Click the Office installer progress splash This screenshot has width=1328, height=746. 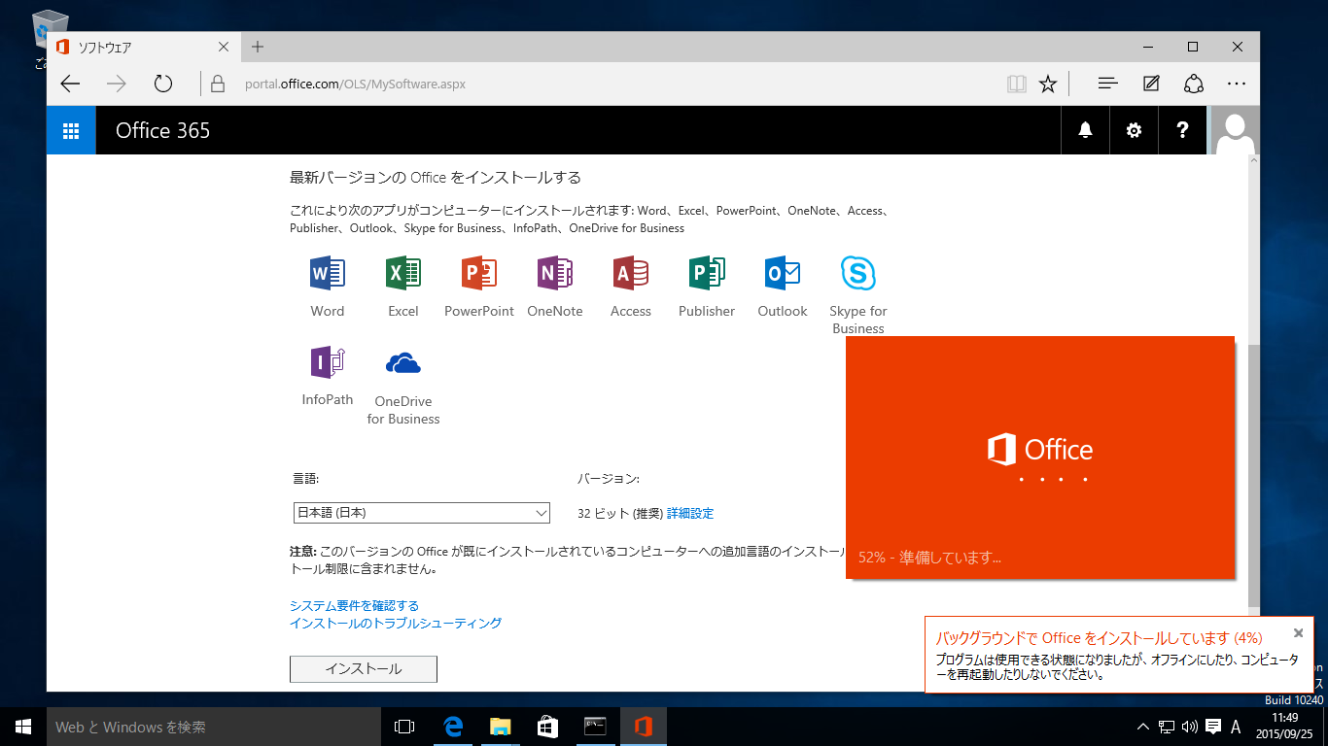coord(1040,458)
